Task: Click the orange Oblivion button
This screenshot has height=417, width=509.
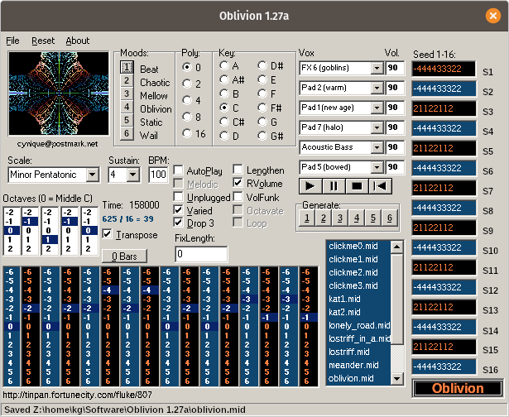Action: (458, 388)
